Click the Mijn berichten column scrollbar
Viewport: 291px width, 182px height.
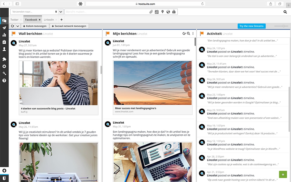point(195,42)
